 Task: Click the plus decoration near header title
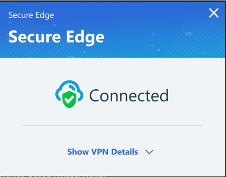[x=10, y=23]
